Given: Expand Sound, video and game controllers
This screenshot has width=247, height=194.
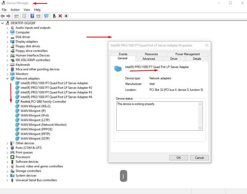Looking at the screenshot, I should tap(7, 167).
